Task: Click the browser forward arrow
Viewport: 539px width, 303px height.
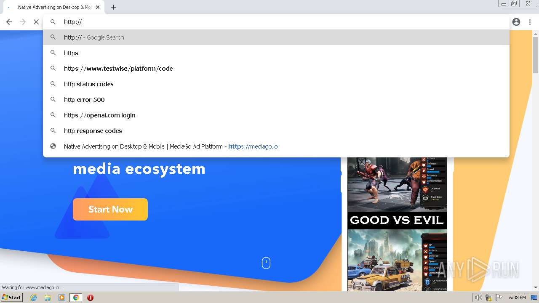Action: pyautogui.click(x=23, y=22)
